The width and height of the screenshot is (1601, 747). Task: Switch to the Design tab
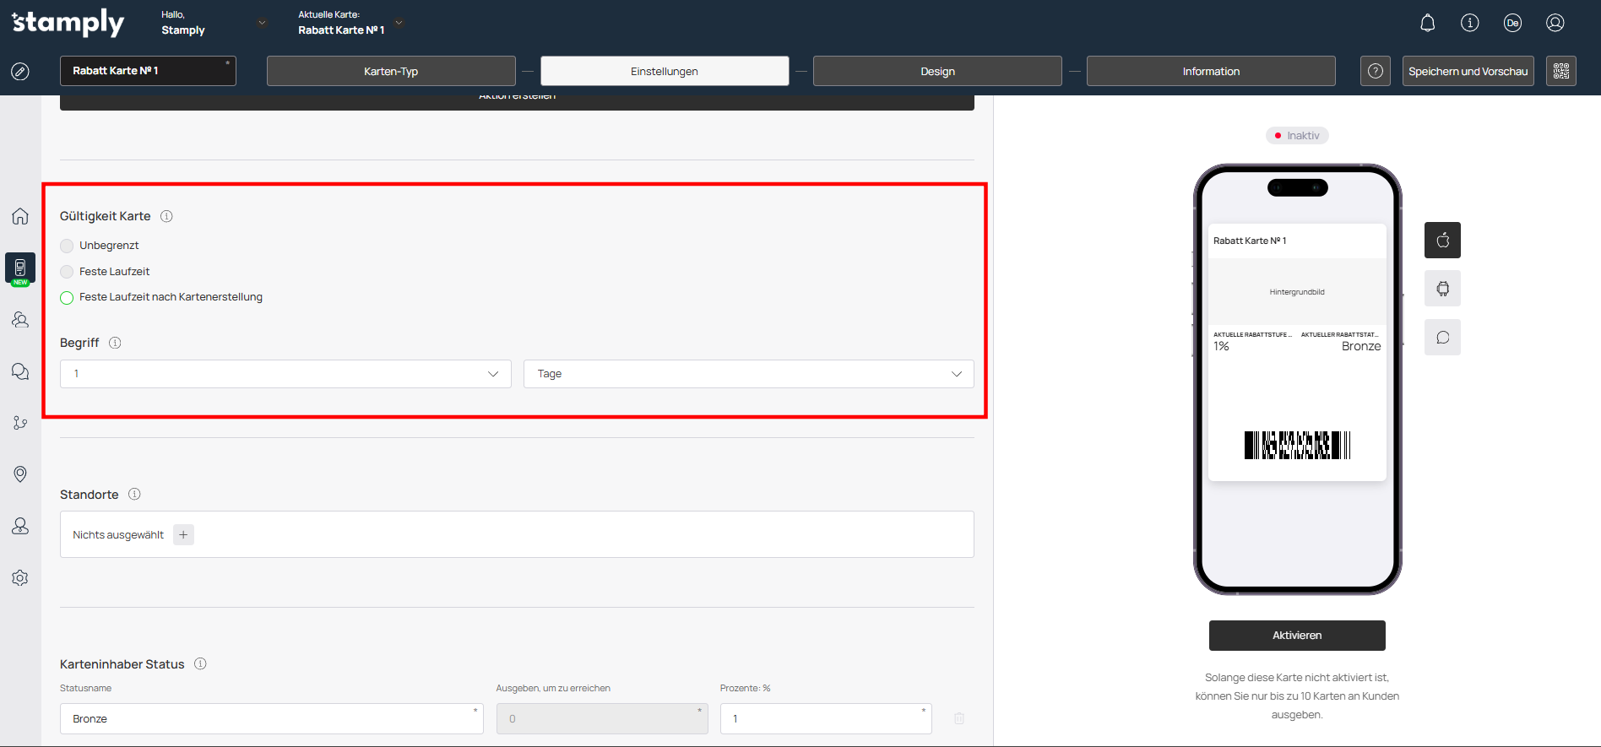936,71
